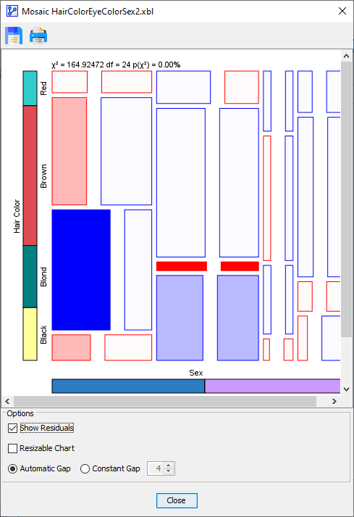The image size is (354, 517).
Task: Click the gap value input field
Action: point(156,468)
